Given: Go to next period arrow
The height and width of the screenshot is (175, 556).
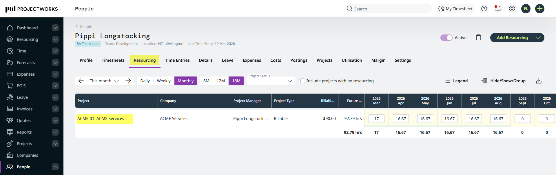Looking at the screenshot, I should coord(128,81).
